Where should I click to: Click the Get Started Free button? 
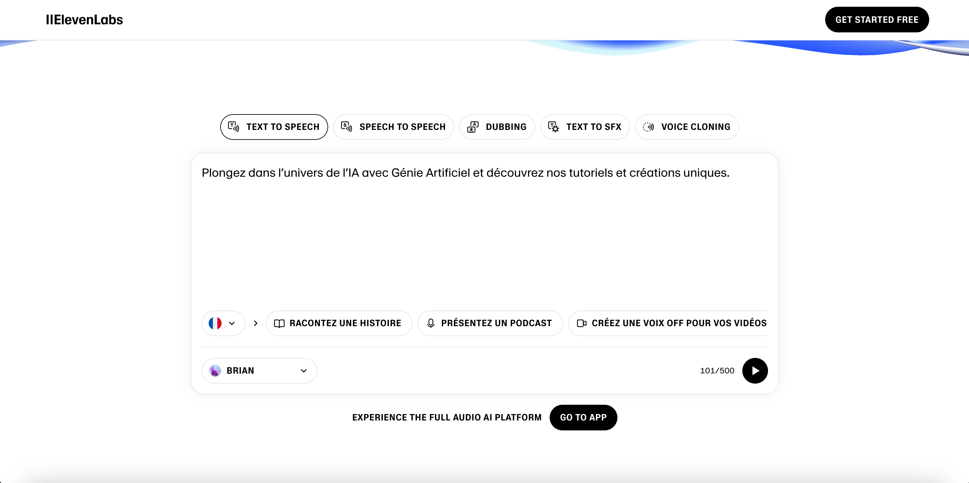[877, 20]
